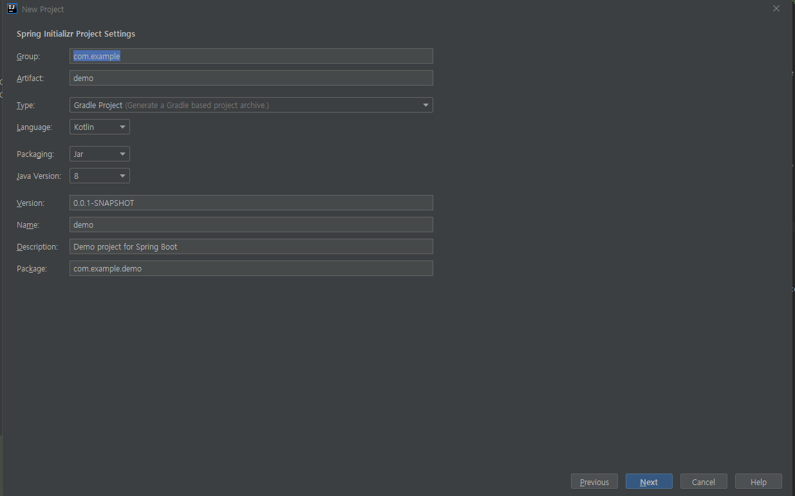The image size is (795, 496).
Task: Click the Name label
Action: coord(28,225)
